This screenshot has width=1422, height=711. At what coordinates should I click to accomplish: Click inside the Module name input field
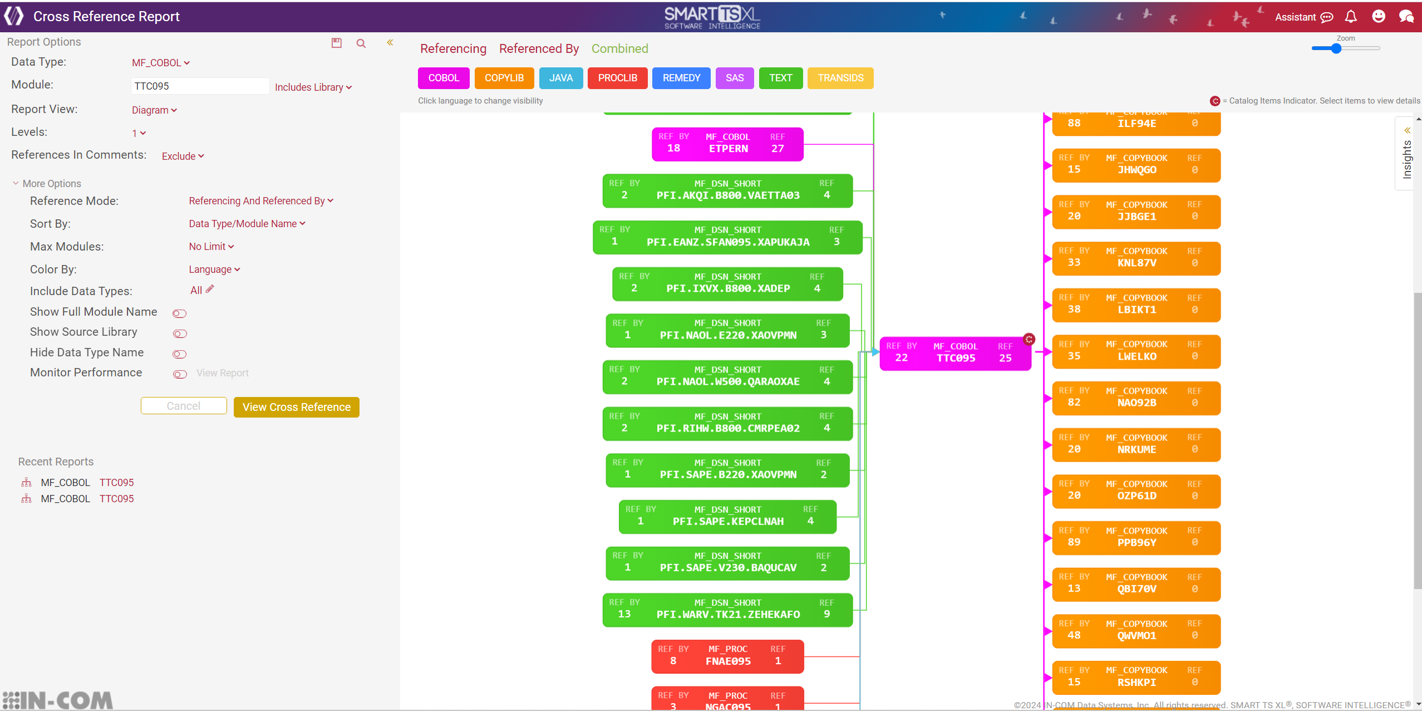[x=199, y=86]
